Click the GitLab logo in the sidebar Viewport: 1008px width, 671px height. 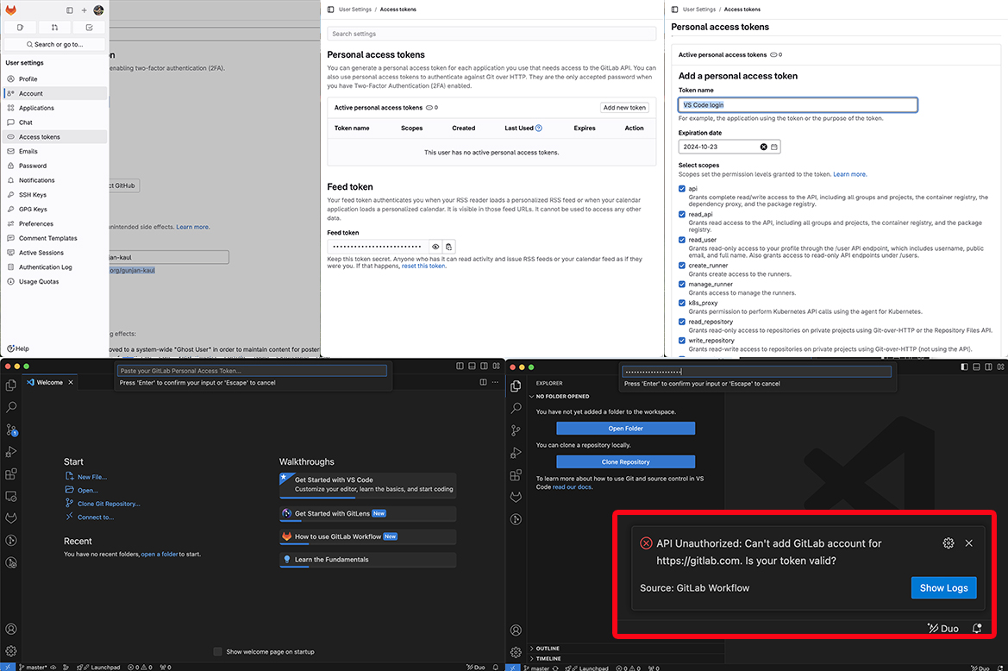point(11,9)
